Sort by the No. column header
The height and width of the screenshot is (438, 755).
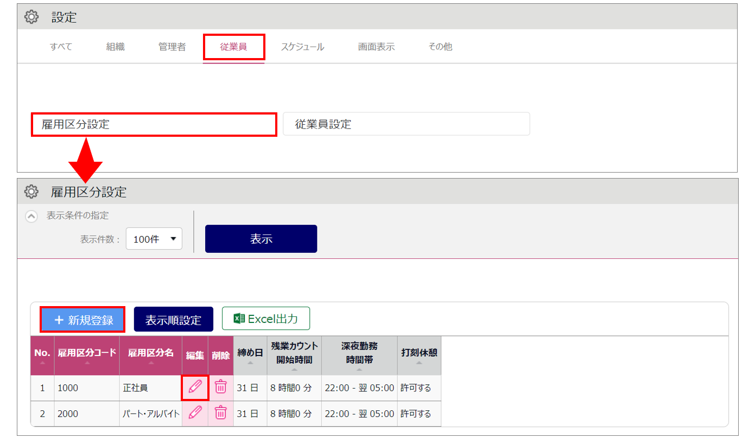[42, 356]
